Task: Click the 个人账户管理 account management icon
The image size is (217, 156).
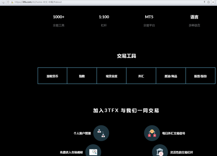Action: (101, 133)
